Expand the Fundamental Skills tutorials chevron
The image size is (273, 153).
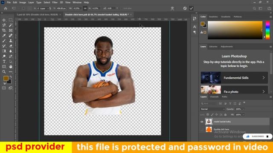coord(264,78)
